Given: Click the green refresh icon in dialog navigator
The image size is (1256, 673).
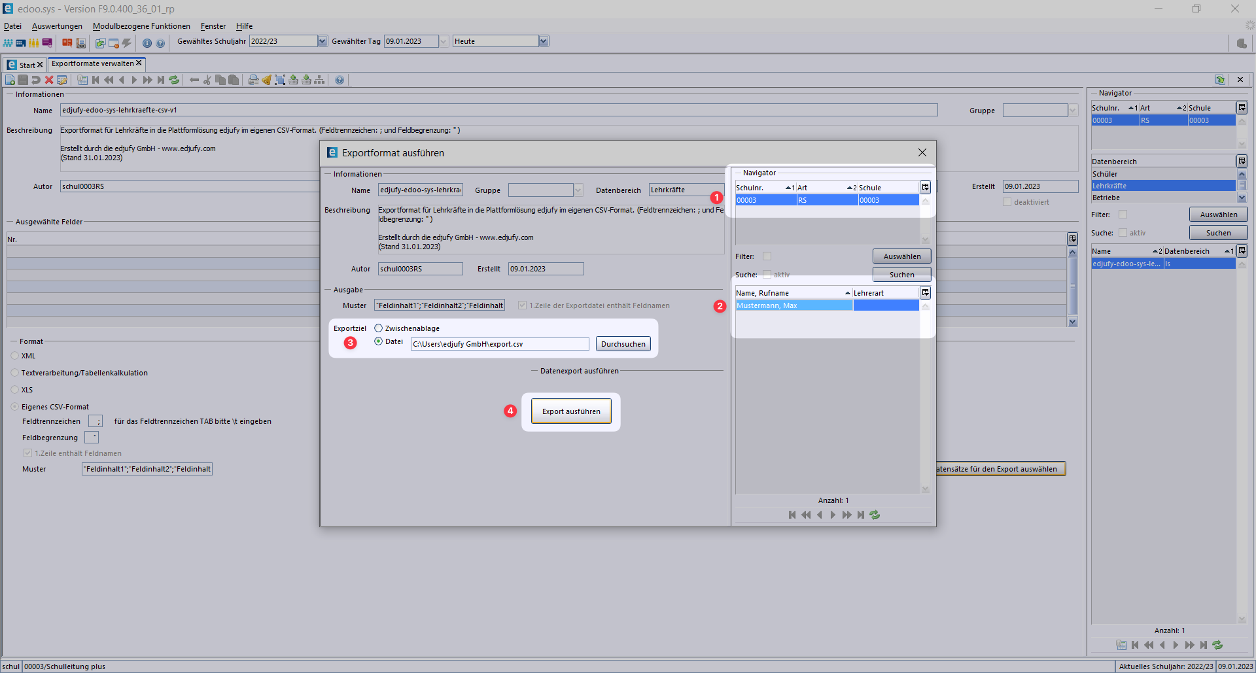Looking at the screenshot, I should [875, 515].
